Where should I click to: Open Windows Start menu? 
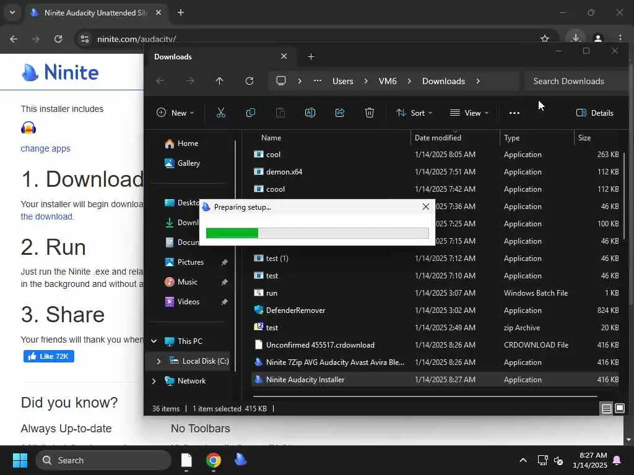[20, 460]
